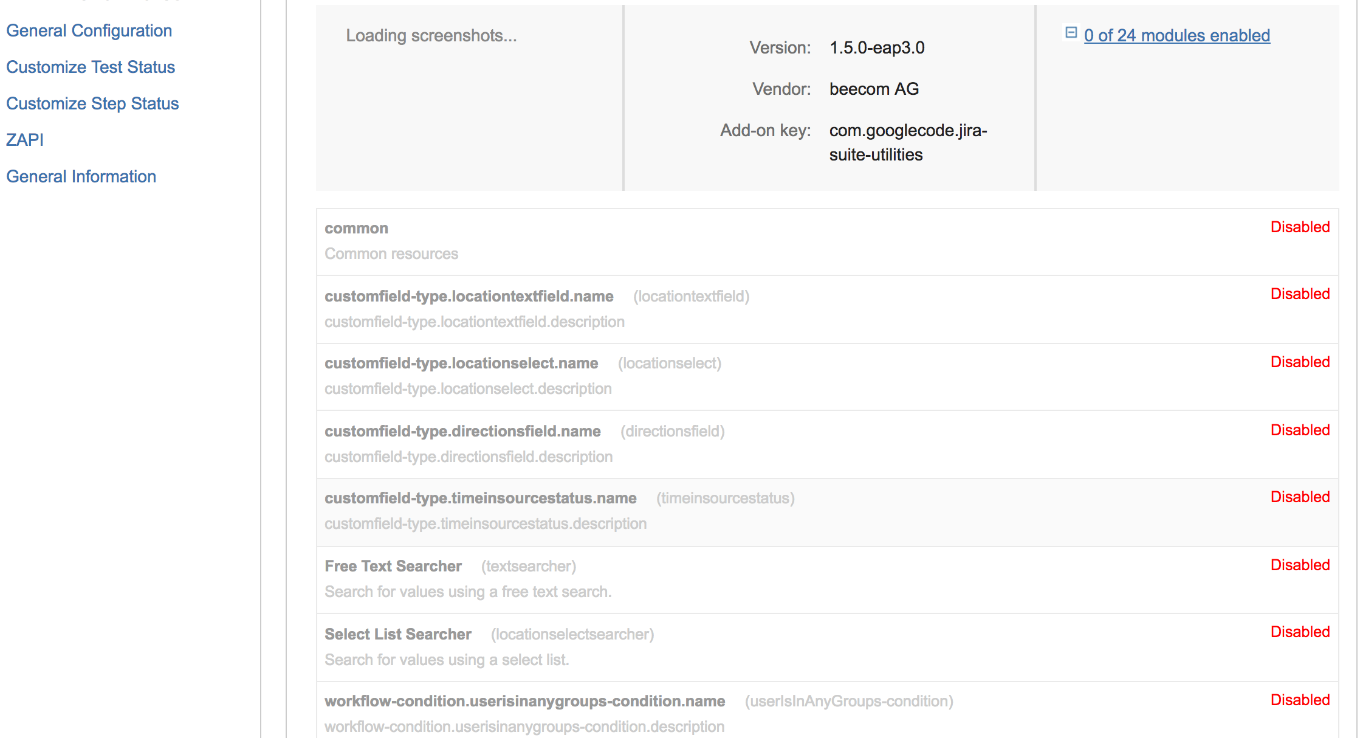Select customfield-type.directionsfield.name module title
This screenshot has height=738, width=1360.
pos(462,432)
